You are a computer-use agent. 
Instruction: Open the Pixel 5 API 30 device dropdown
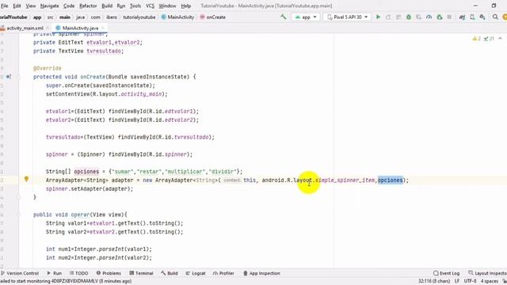(x=347, y=17)
